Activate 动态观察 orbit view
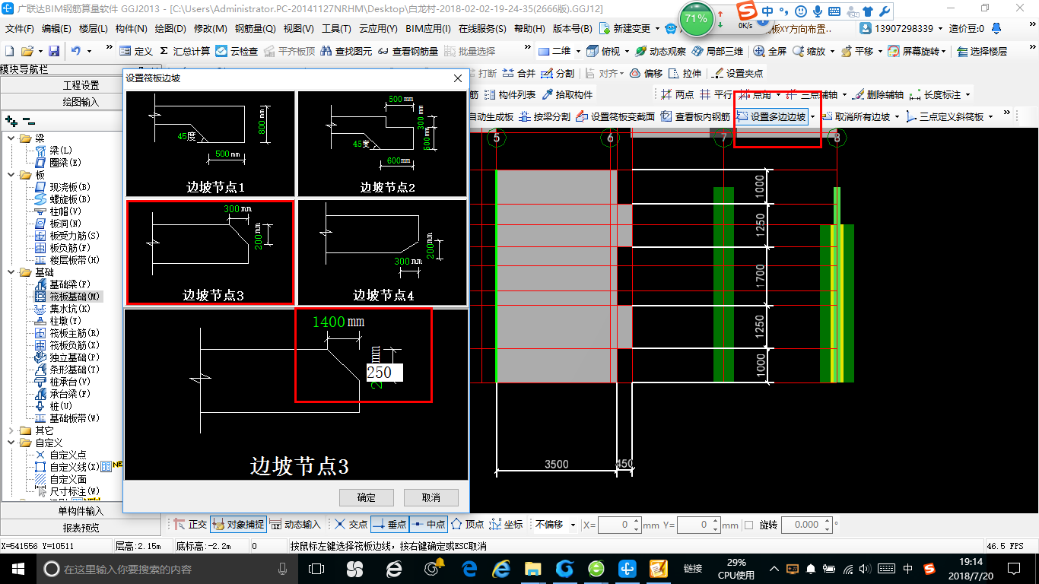Viewport: 1039px width, 584px height. point(660,51)
